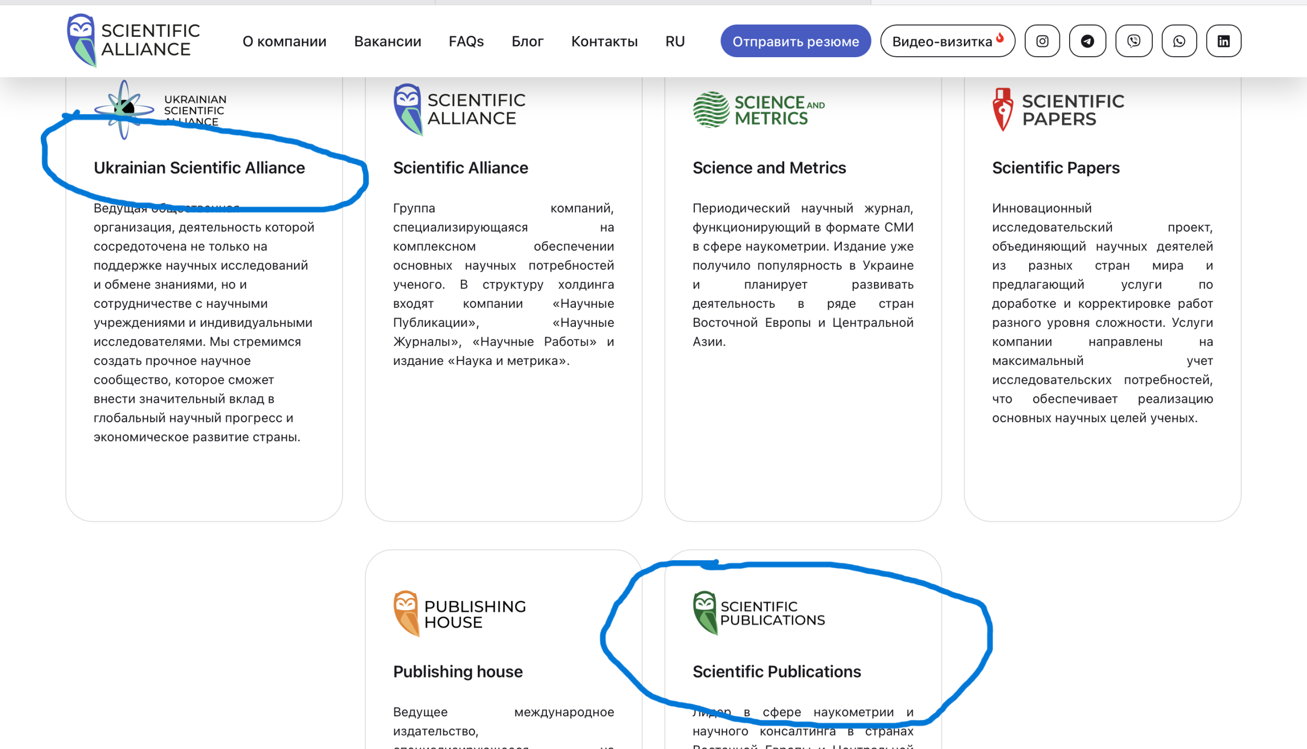The height and width of the screenshot is (749, 1307).
Task: Open the О компании menu item
Action: (x=284, y=41)
